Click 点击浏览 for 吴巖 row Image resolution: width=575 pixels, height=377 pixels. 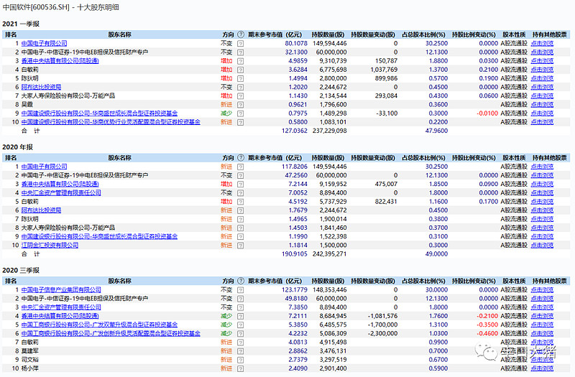[542, 104]
